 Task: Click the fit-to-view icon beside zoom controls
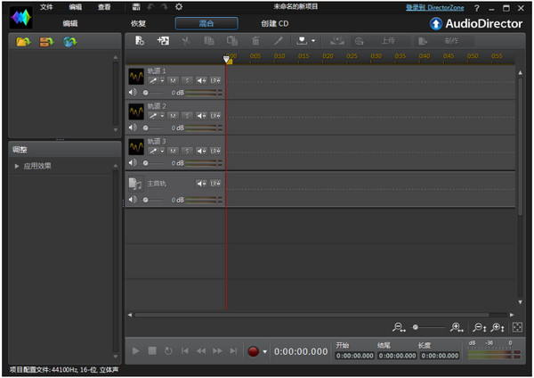pos(516,328)
